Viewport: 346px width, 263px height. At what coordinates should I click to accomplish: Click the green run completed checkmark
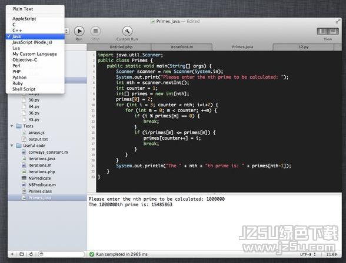[92, 254]
